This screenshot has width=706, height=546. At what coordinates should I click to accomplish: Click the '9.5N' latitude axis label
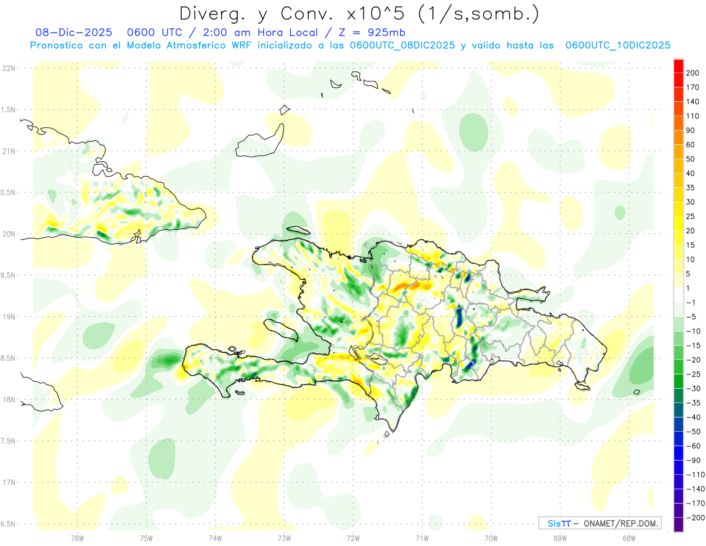pos(8,275)
